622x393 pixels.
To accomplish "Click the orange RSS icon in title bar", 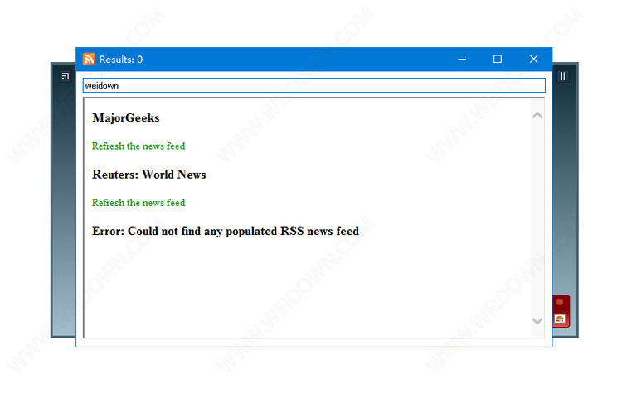I will (x=89, y=59).
